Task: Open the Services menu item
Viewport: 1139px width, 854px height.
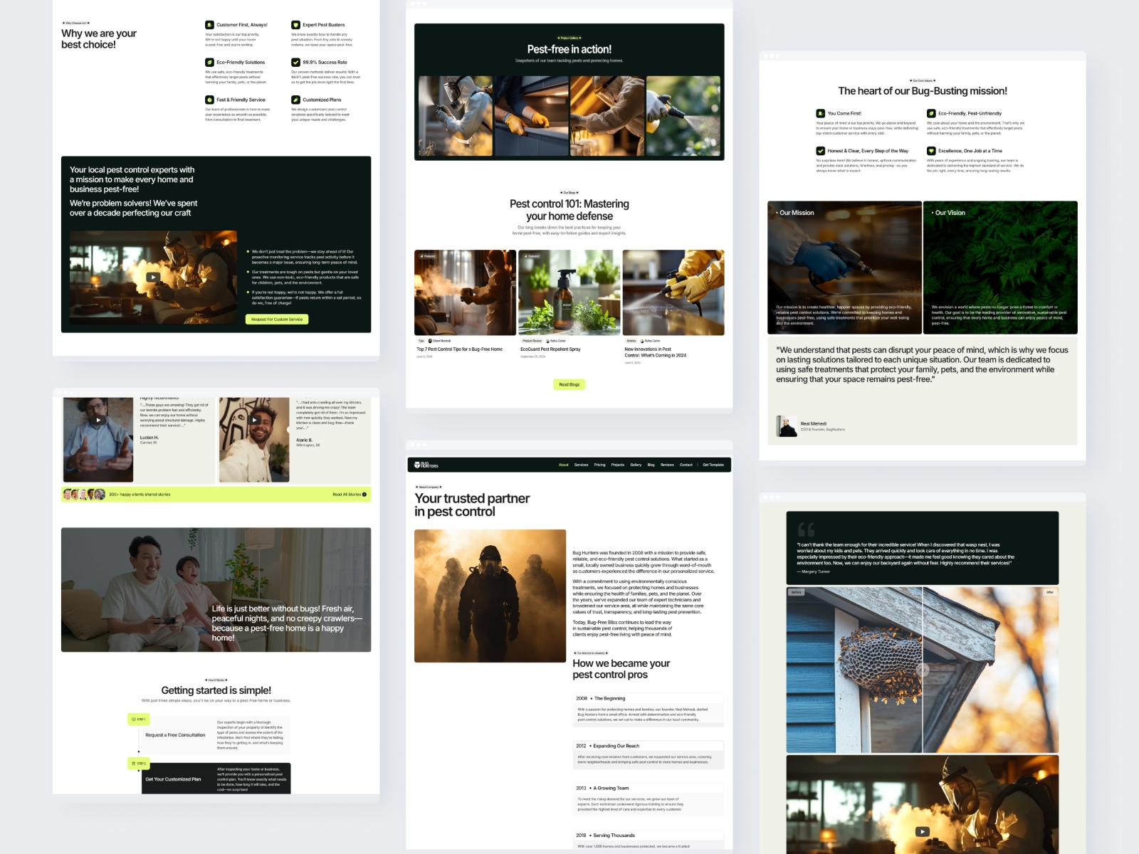Action: 581,464
